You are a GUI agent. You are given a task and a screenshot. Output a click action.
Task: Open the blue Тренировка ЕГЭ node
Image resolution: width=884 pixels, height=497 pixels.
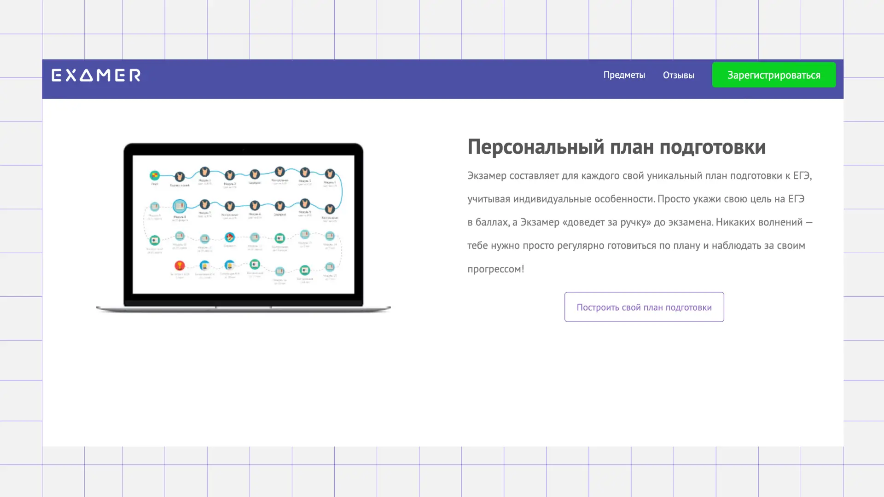[204, 266]
